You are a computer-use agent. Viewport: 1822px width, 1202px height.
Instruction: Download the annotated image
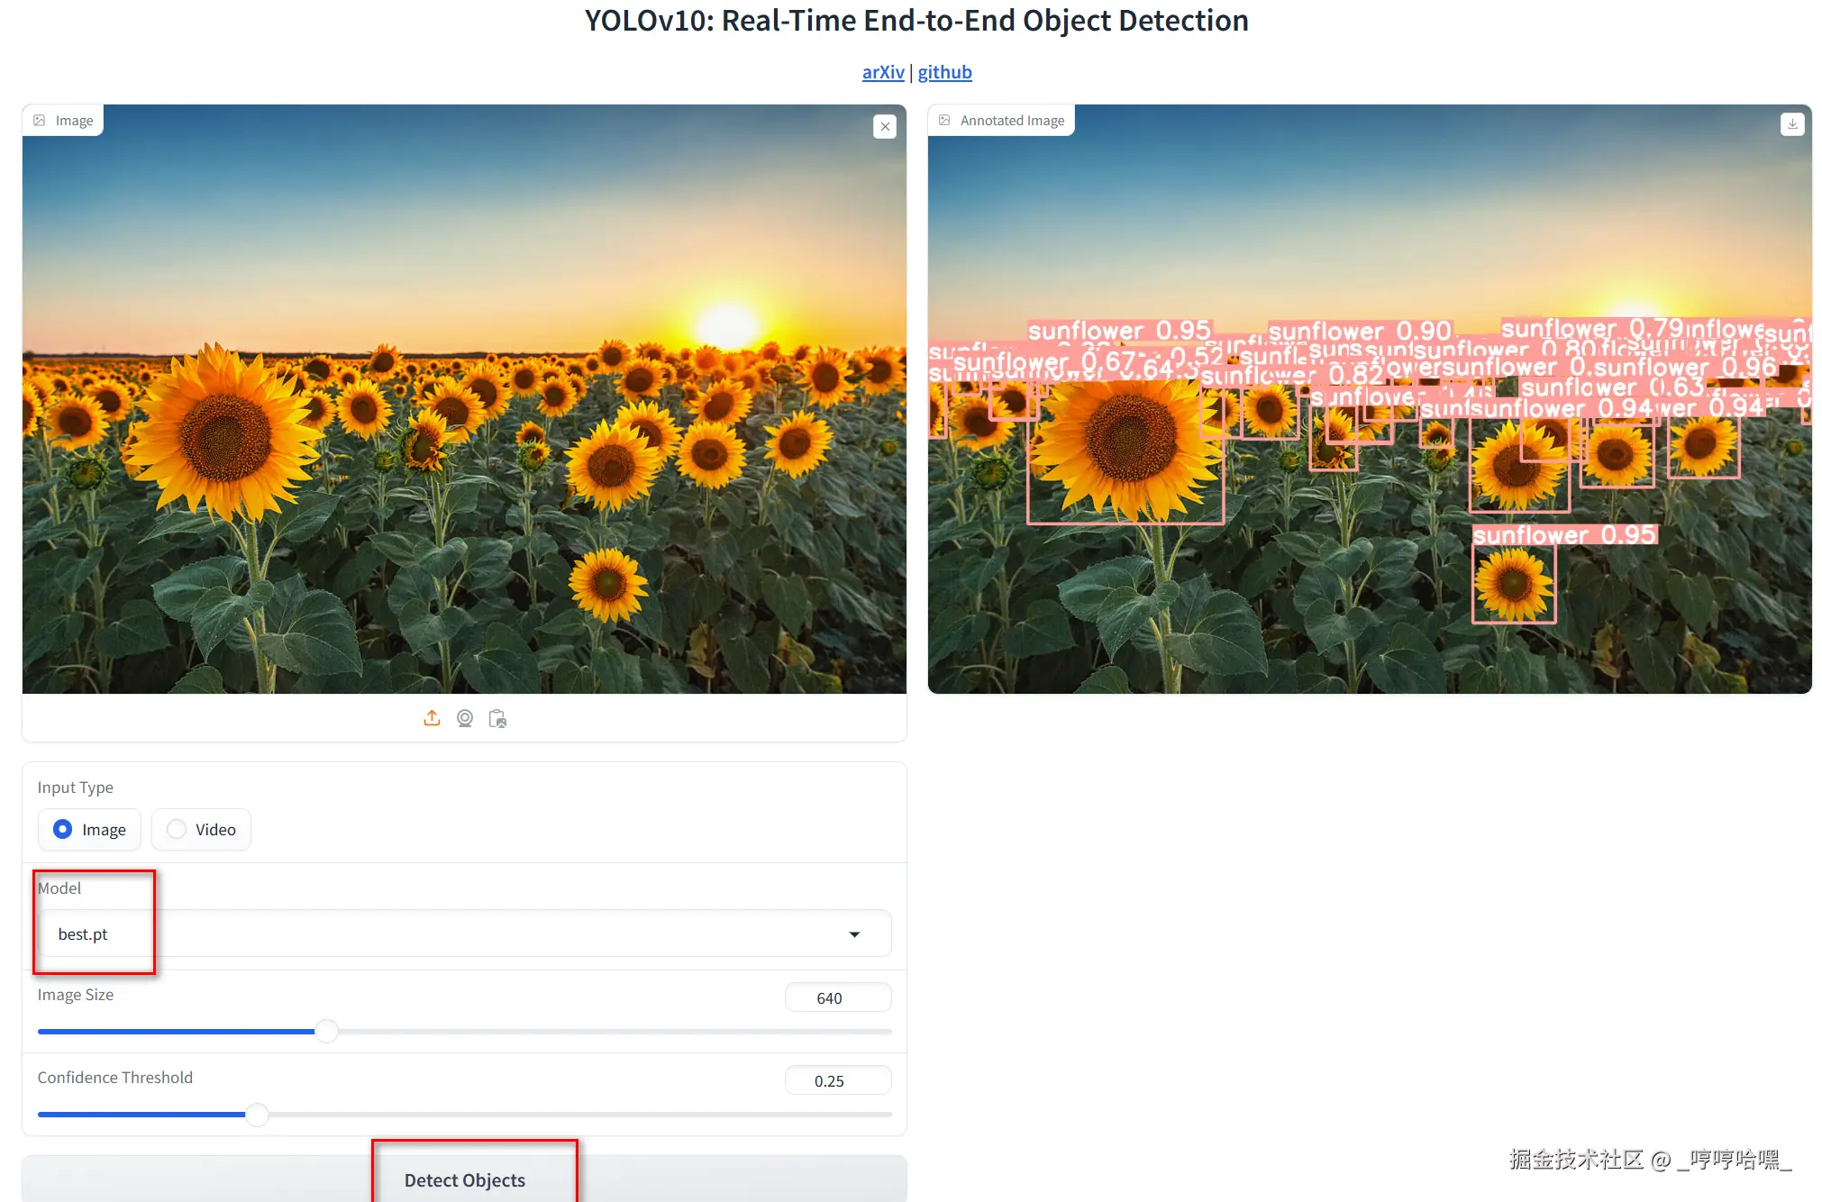1792,124
